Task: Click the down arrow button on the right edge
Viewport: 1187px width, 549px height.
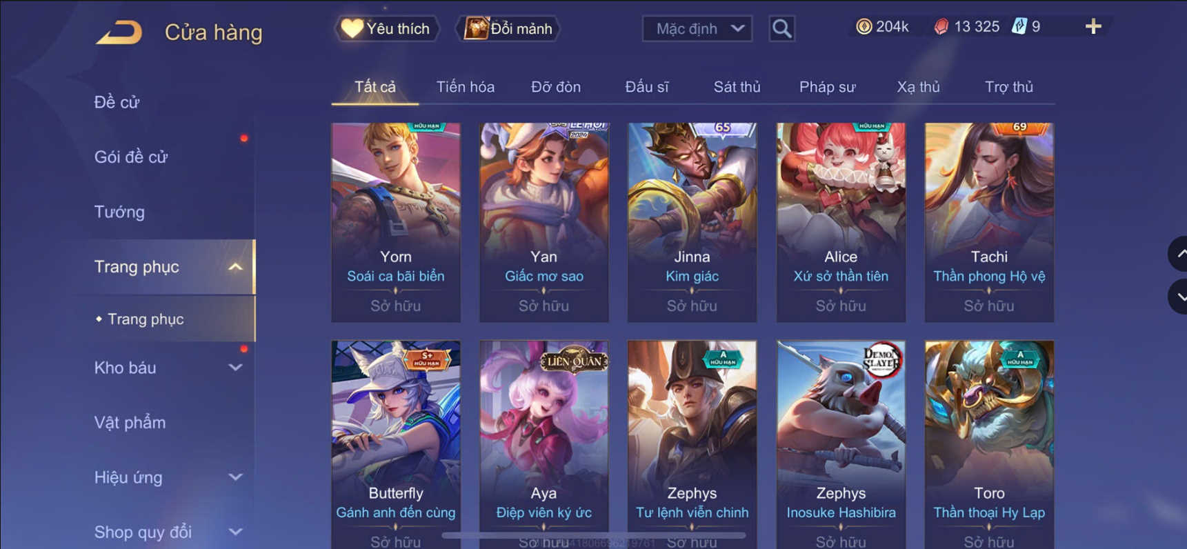Action: coord(1178,297)
